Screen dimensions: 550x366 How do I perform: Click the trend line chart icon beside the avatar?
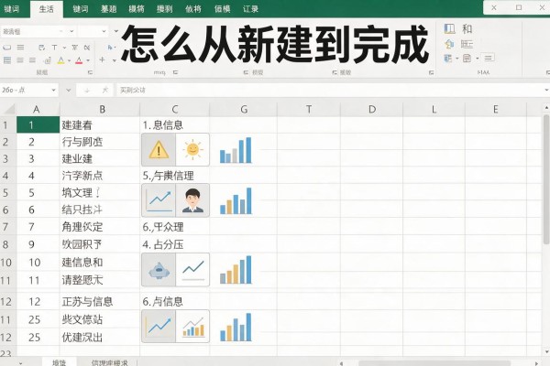click(x=159, y=200)
